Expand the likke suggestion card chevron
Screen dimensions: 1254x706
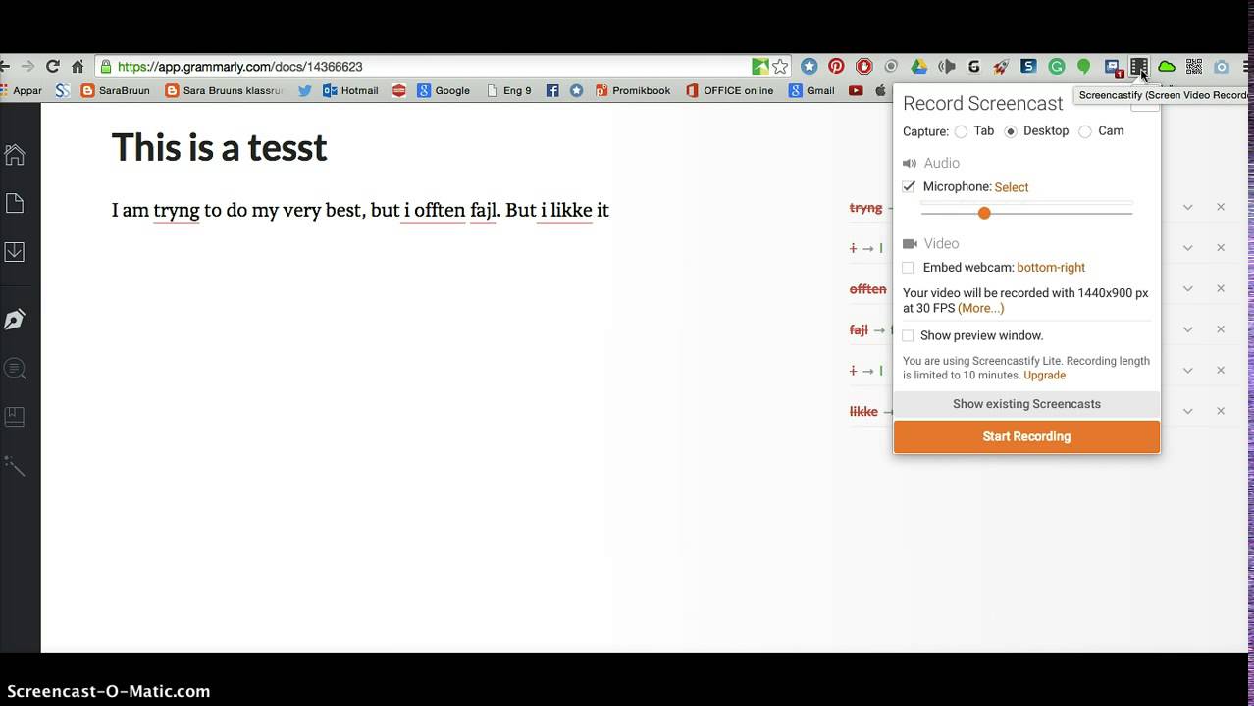1187,411
